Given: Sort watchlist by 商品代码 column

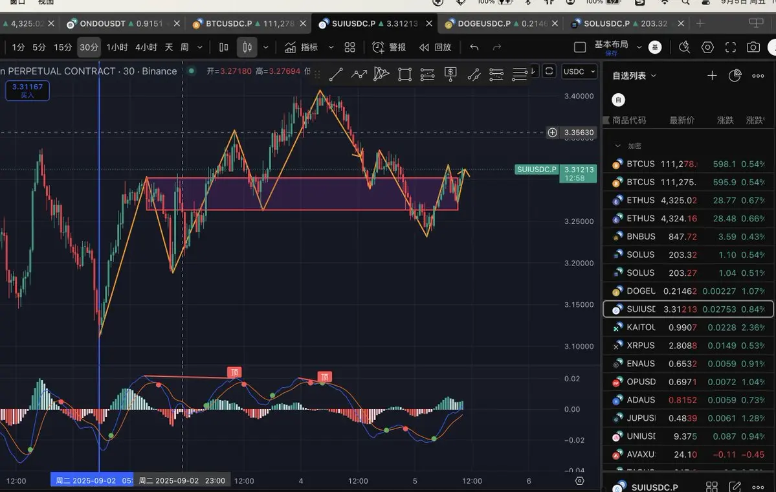Looking at the screenshot, I should coord(629,120).
